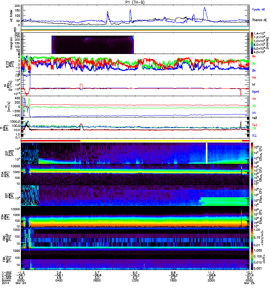This screenshot has width=270, height=288.
Task: Click the AE Index axis label
Action: 12,15
